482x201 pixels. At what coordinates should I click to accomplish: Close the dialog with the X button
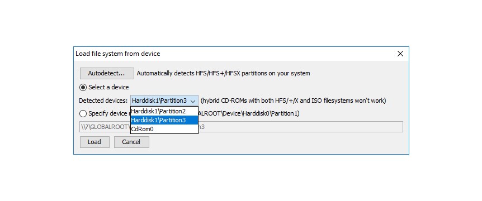point(400,54)
